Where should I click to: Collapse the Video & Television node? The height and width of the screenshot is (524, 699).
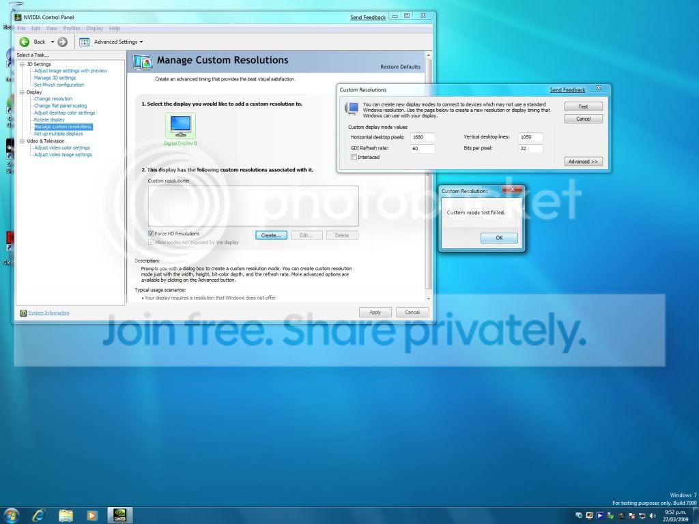click(22, 141)
